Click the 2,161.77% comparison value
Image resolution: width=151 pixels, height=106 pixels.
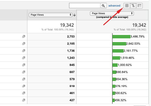click(x=130, y=51)
